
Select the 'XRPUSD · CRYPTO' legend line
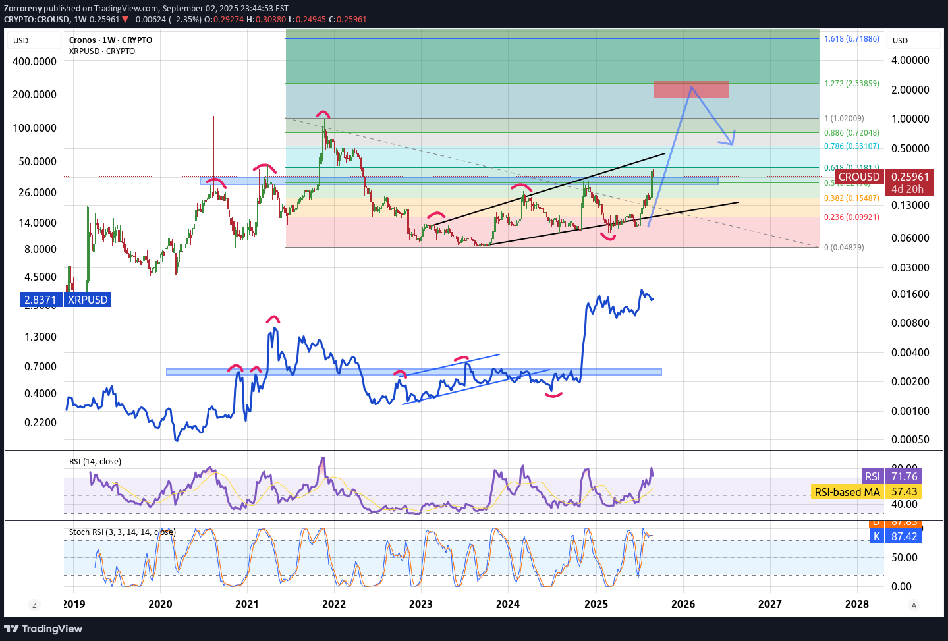point(102,51)
